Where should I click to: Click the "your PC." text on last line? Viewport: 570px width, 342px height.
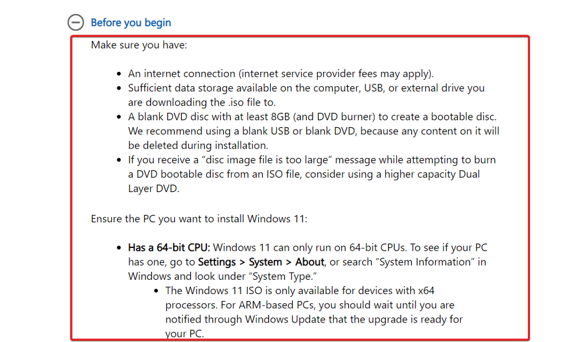coord(184,334)
